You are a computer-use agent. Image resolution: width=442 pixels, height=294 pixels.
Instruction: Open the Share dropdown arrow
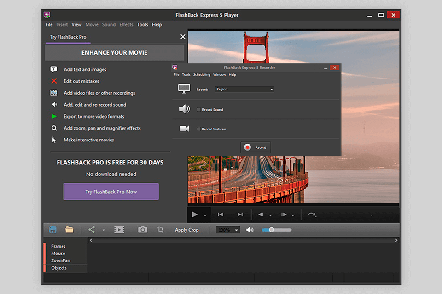click(104, 230)
